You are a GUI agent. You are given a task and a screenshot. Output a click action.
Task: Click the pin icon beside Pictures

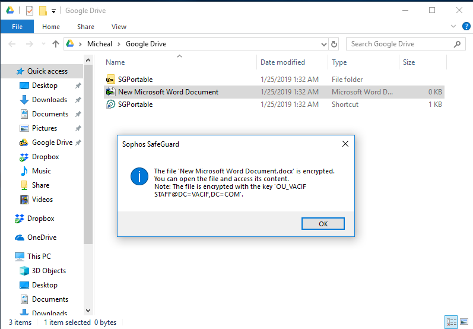[78, 128]
